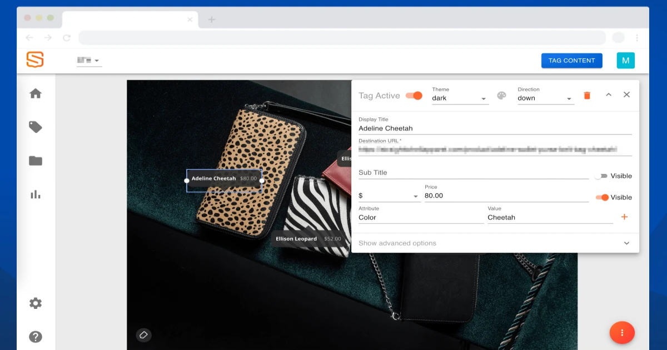This screenshot has width=667, height=350.
Task: Click the Destination URL field
Action: [495, 150]
